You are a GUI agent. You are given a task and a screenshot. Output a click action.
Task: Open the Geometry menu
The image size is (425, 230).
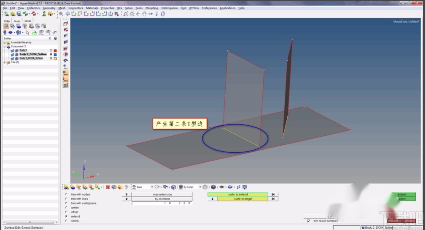pos(49,8)
